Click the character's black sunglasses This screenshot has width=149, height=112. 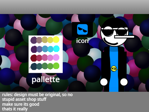(x=114, y=31)
